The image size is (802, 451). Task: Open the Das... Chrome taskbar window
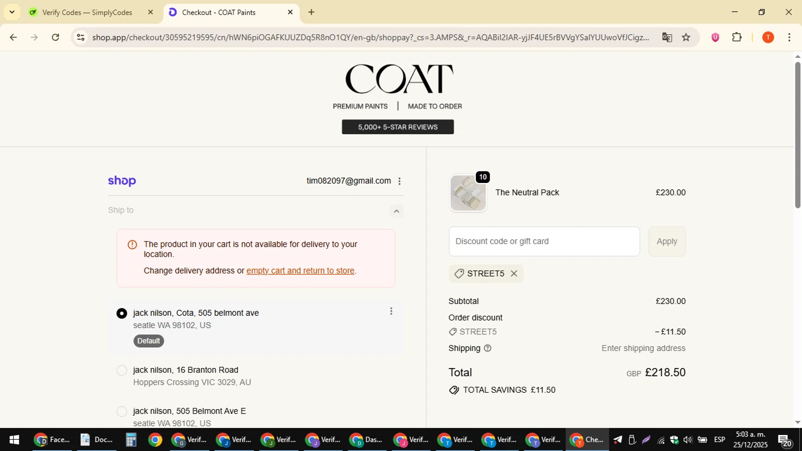366,440
